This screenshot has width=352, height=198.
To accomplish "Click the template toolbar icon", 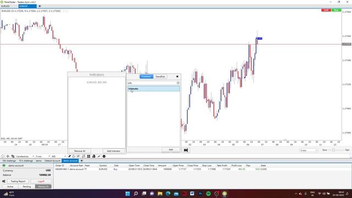I will [x=94, y=156].
